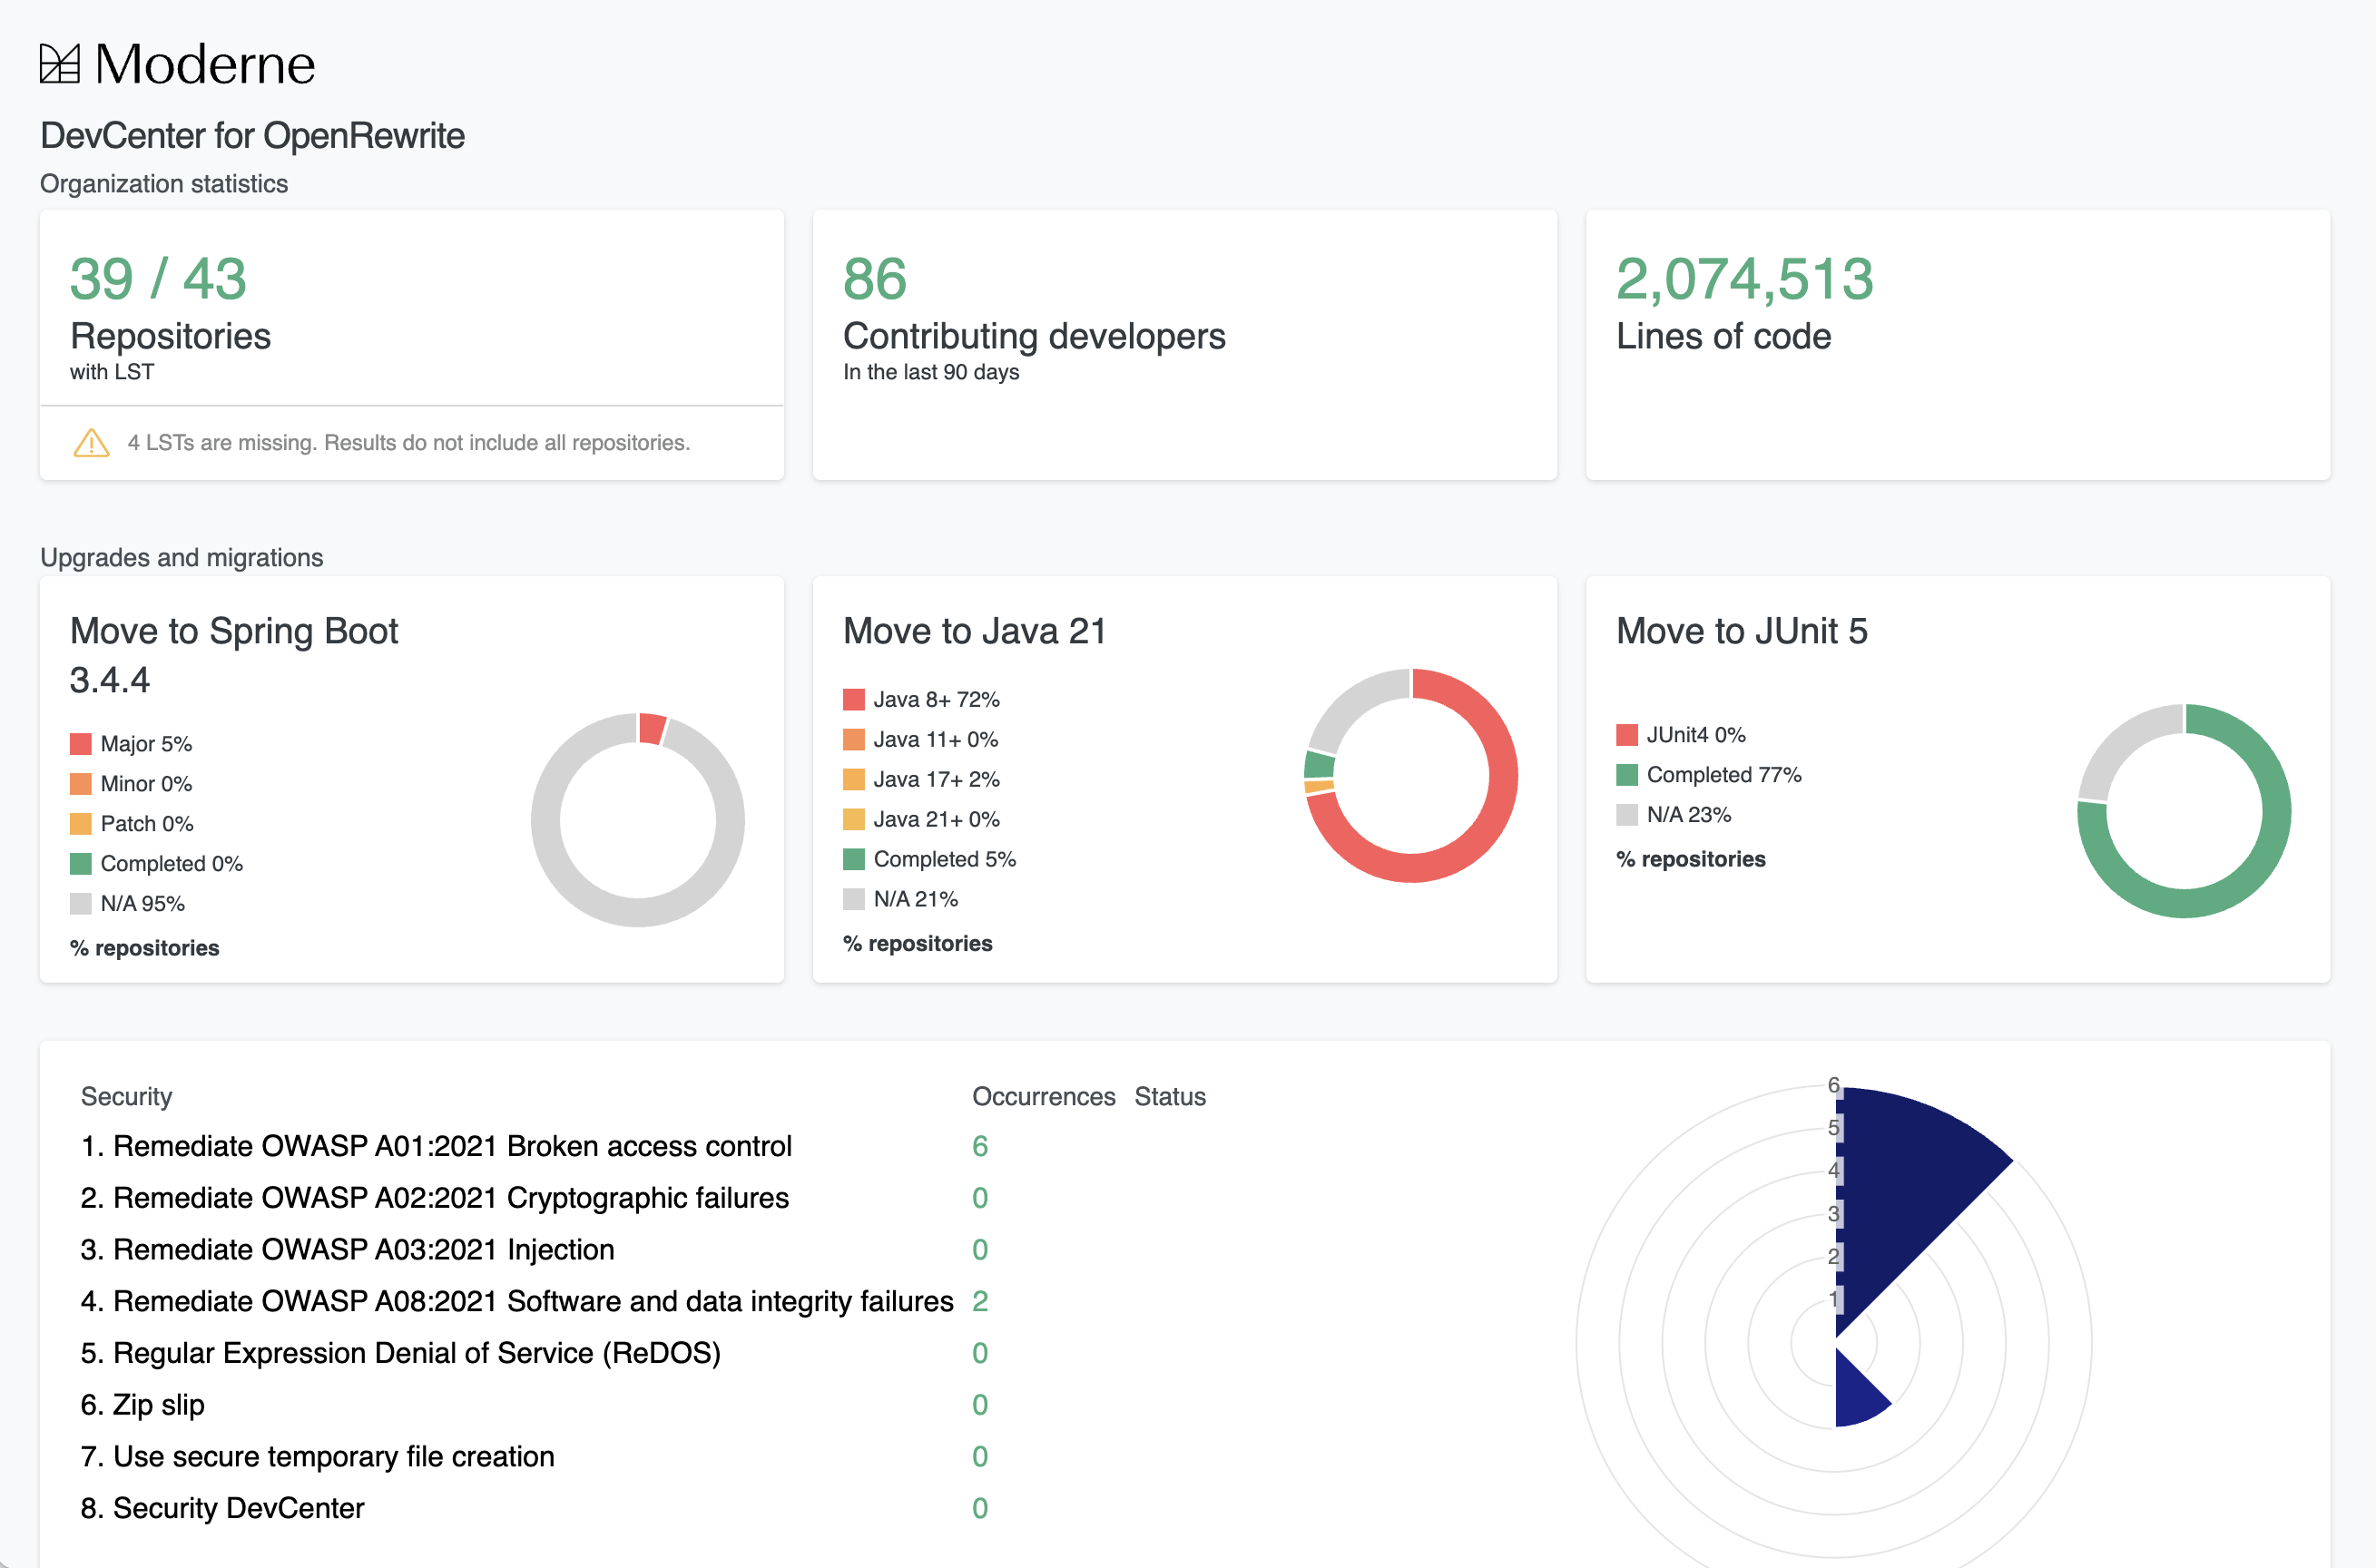This screenshot has width=2376, height=1568.
Task: Click the polar chart axis label 6
Action: click(1833, 1084)
